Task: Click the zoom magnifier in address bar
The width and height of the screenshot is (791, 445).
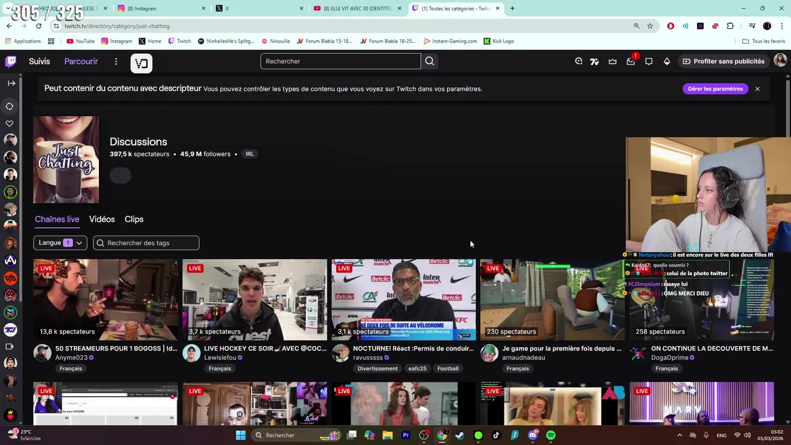Action: pos(637,26)
